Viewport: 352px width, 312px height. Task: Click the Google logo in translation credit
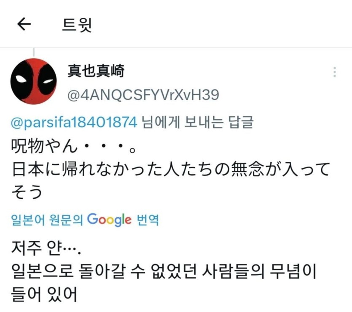[109, 220]
